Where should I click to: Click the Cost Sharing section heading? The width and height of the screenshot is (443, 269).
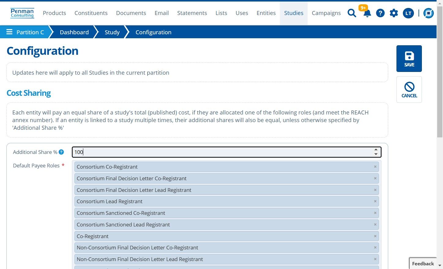point(29,93)
